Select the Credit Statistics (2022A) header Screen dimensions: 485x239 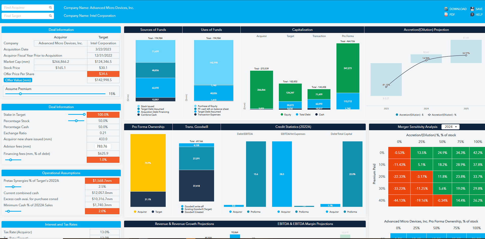[x=293, y=127]
